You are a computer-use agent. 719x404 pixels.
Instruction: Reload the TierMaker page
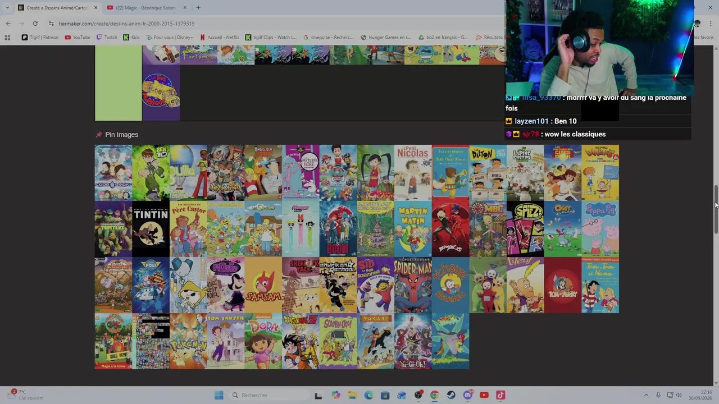point(35,24)
